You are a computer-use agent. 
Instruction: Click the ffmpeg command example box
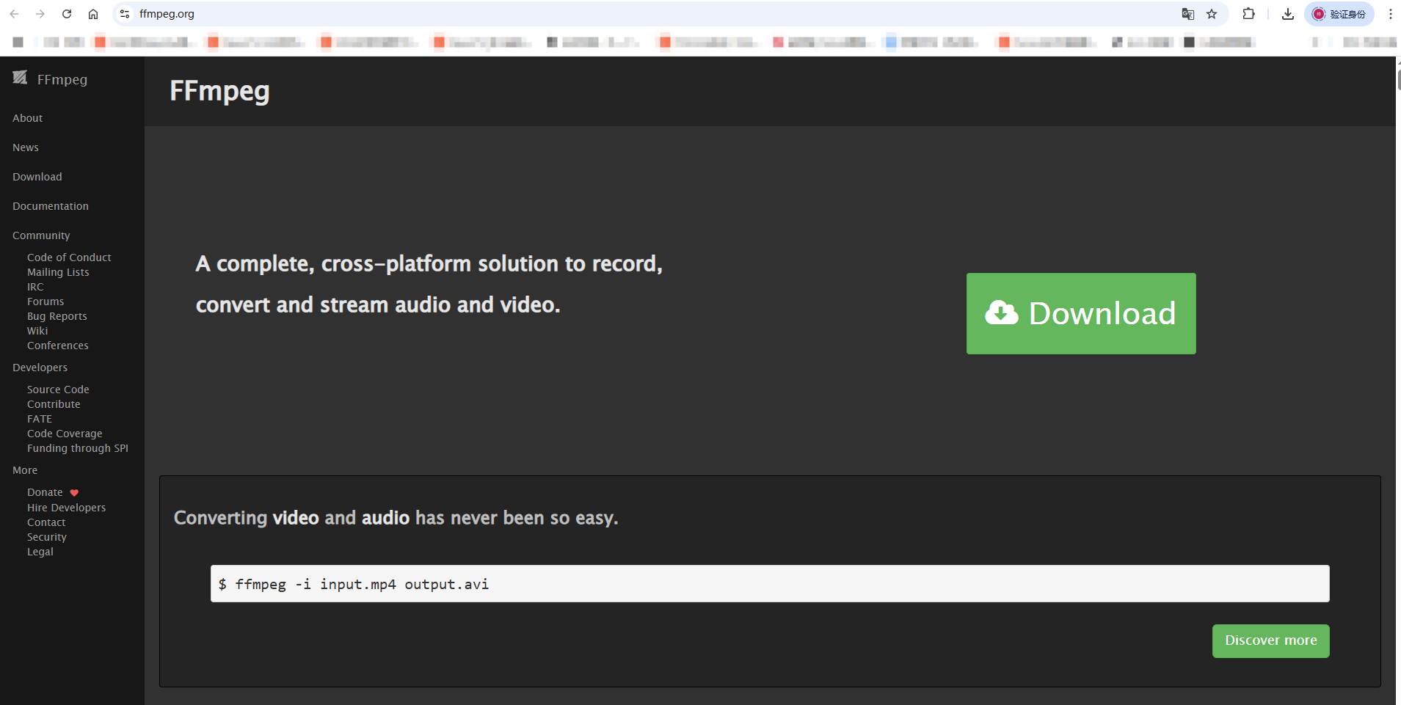click(x=770, y=584)
